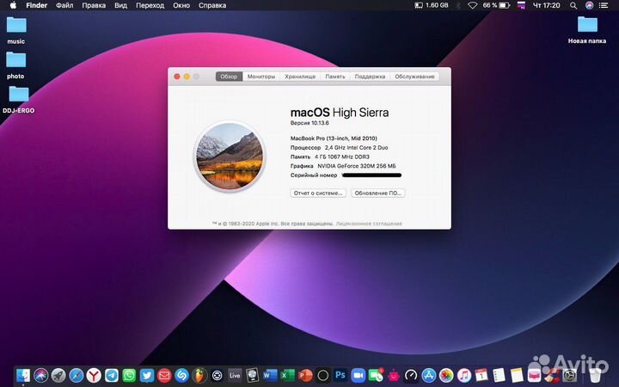This screenshot has height=387, width=619.
Task: Click the Чт 17:20 clock in menu bar
Action: coord(547,5)
